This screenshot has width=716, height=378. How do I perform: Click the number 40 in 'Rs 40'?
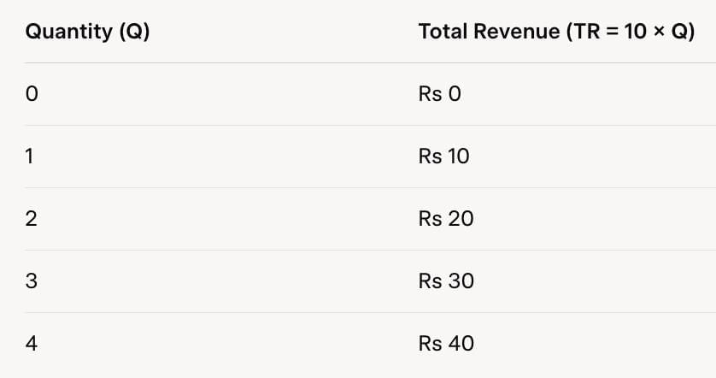pos(460,344)
